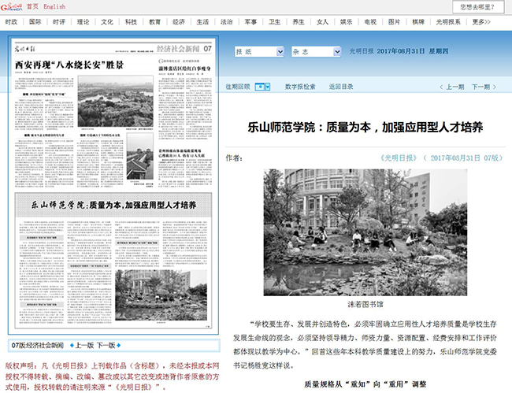Click the article headline 乐山师范学院

(x=365, y=128)
